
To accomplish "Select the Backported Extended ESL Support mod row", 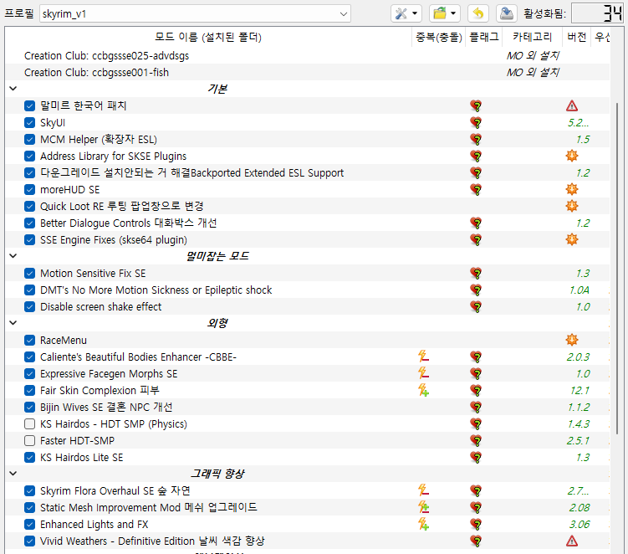I will click(308, 172).
